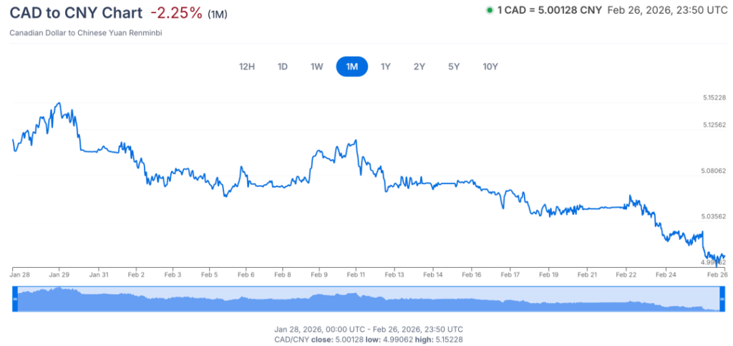This screenshot has width=733, height=346.
Task: Click the 5.12562 y-axis label
Action: click(x=714, y=125)
